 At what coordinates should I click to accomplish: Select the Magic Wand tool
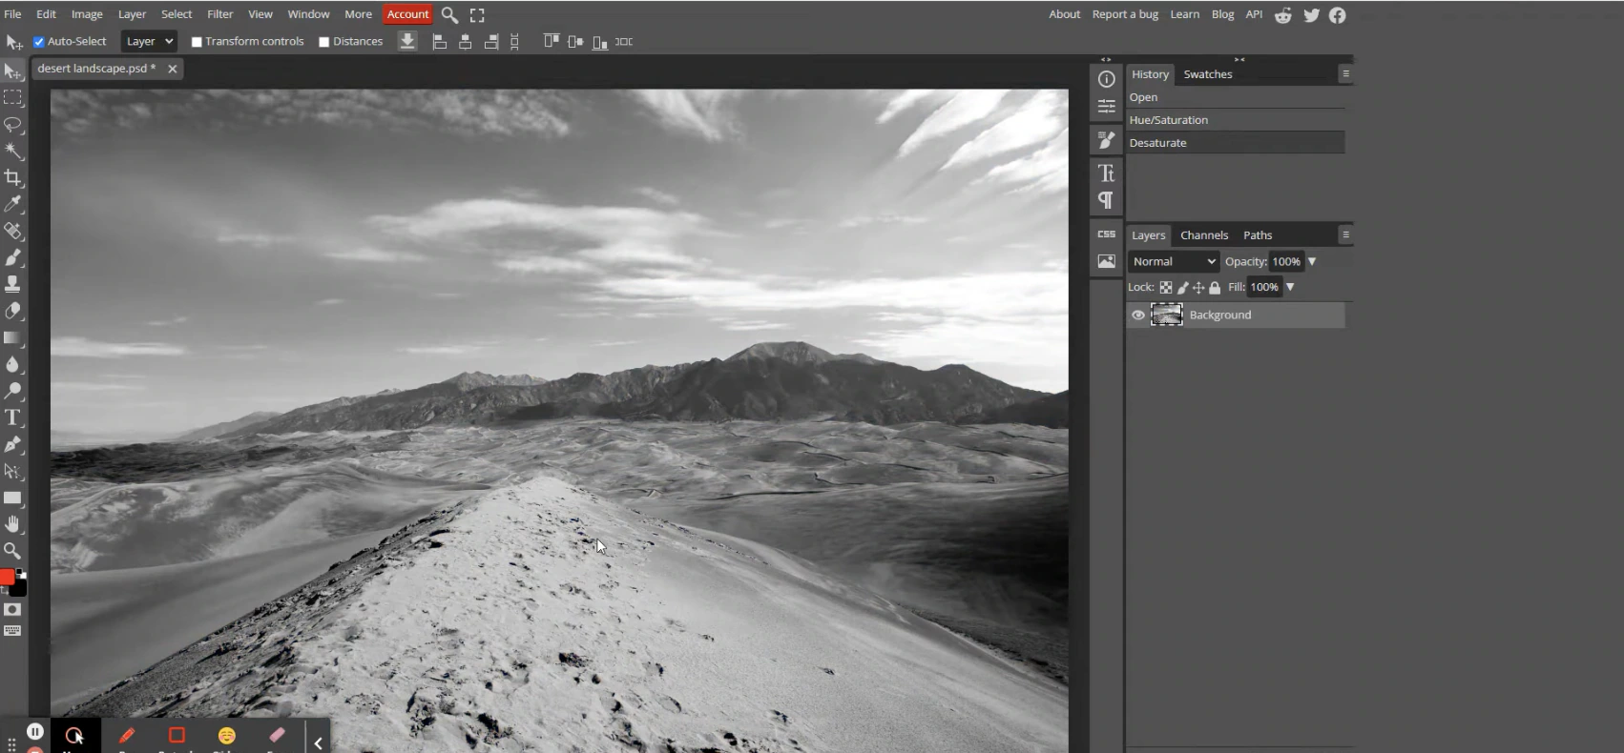(x=12, y=152)
